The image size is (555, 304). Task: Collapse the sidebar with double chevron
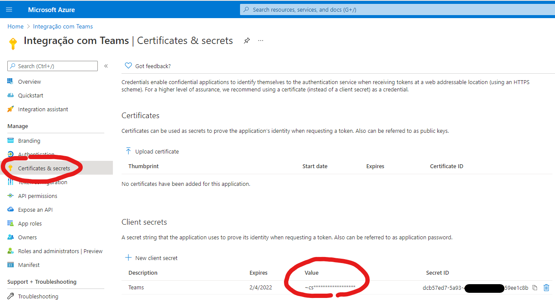click(x=106, y=66)
